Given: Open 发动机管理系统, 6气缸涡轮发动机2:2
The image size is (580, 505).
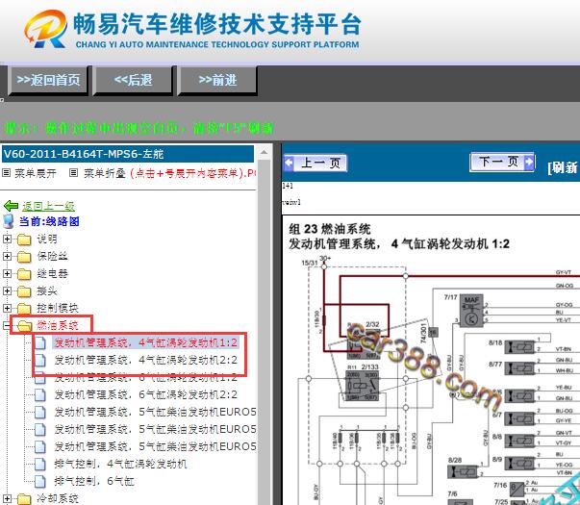Looking at the screenshot, I should [x=146, y=394].
